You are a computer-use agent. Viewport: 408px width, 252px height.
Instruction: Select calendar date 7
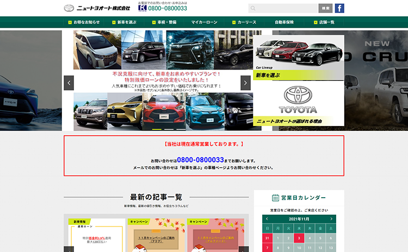[267, 248]
